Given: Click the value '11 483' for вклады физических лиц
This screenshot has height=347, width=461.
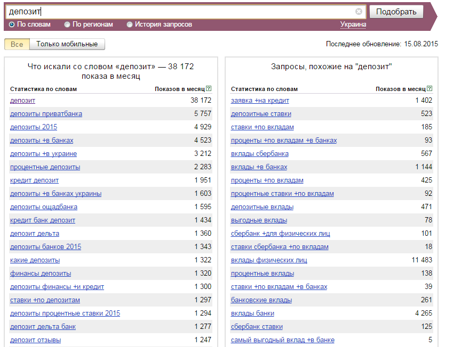Looking at the screenshot, I should (422, 260).
